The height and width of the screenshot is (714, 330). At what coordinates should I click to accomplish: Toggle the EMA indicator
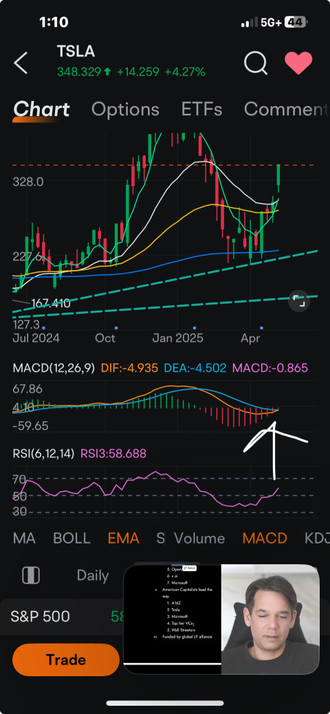124,538
